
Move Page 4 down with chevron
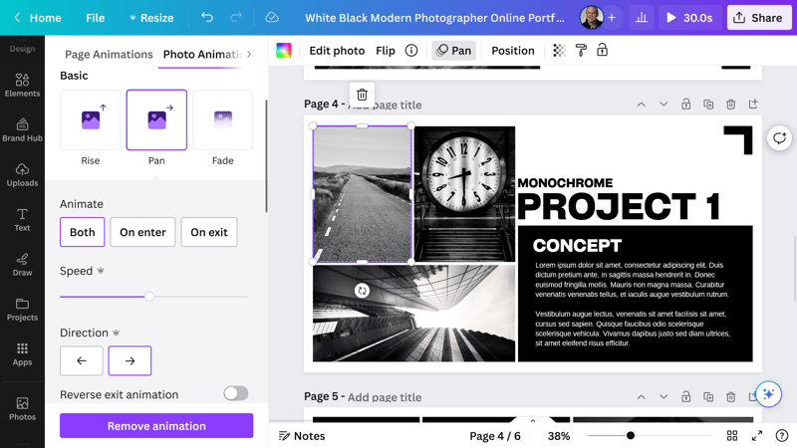pyautogui.click(x=664, y=105)
